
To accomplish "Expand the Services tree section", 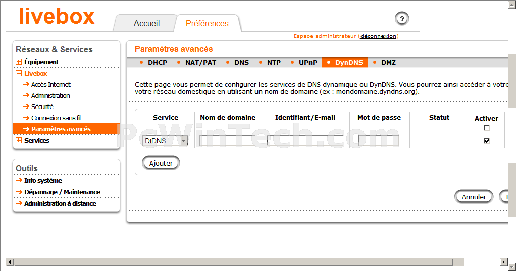I will (x=19, y=140).
